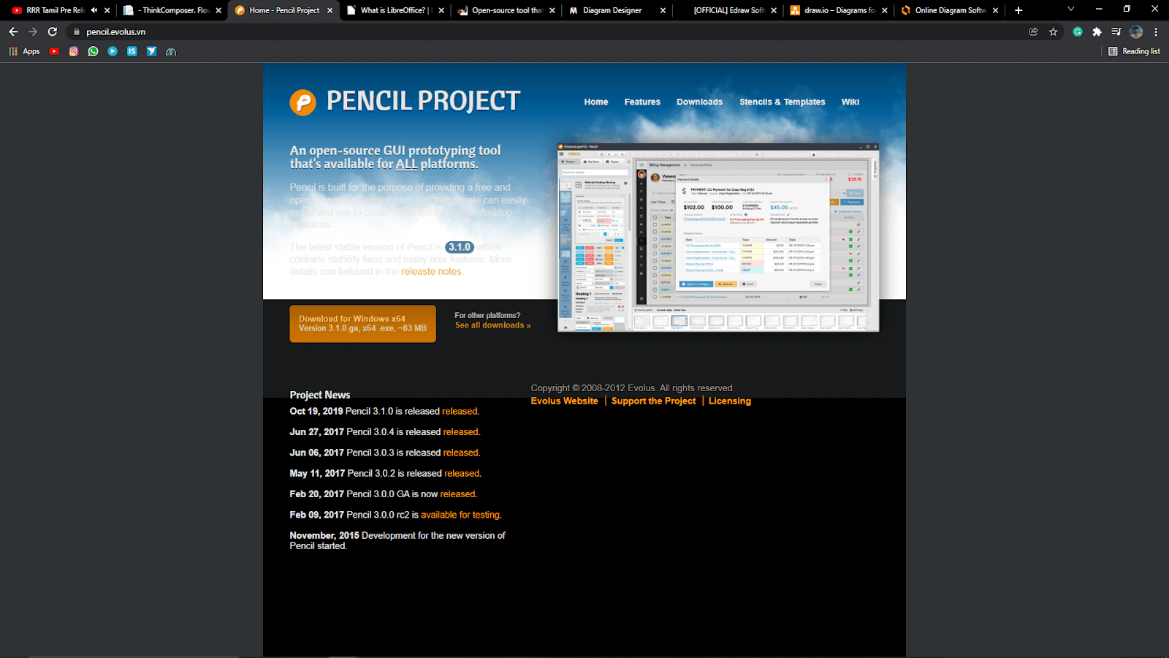The height and width of the screenshot is (658, 1169).
Task: Open the YouTube bookmark
Action: (54, 51)
